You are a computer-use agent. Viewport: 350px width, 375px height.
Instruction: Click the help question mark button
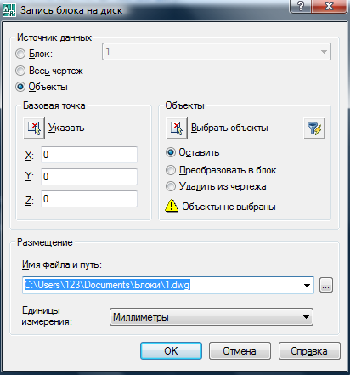(x=301, y=6)
